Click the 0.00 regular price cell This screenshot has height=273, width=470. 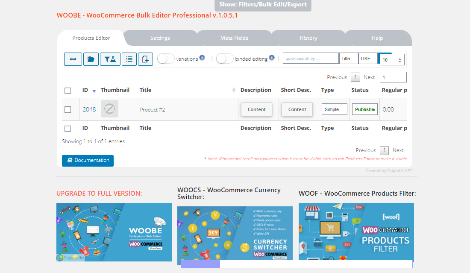pos(393,109)
